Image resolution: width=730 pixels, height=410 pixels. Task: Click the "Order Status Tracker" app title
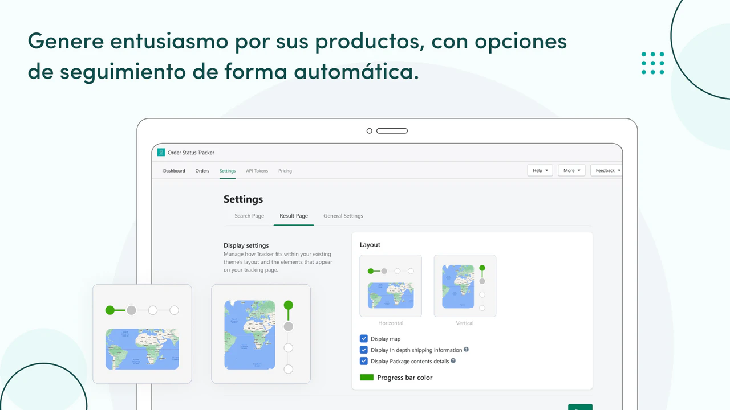191,153
